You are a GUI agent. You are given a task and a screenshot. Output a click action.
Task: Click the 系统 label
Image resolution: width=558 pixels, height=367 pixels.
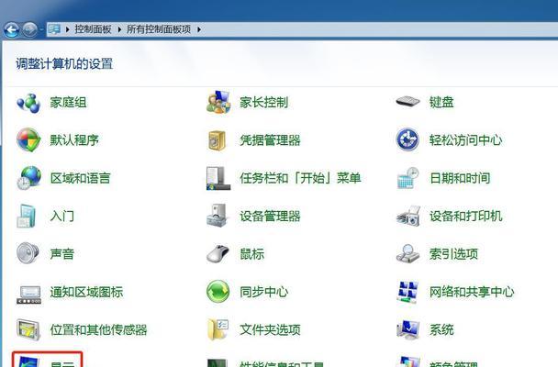(x=441, y=329)
